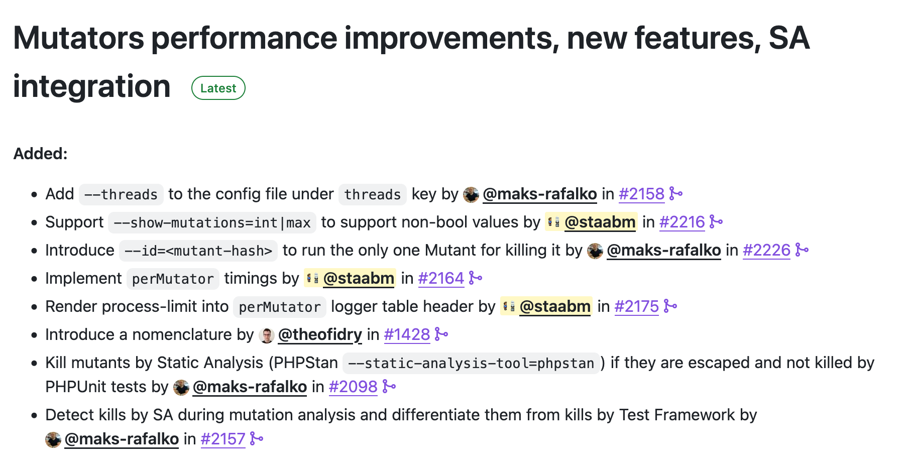Click the green Latest release badge
The height and width of the screenshot is (470, 908).
[218, 88]
